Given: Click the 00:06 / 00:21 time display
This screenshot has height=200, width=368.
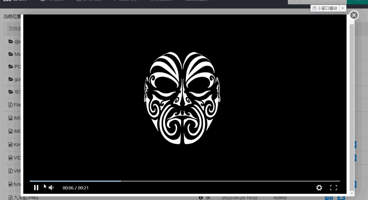Looking at the screenshot, I should [76, 188].
